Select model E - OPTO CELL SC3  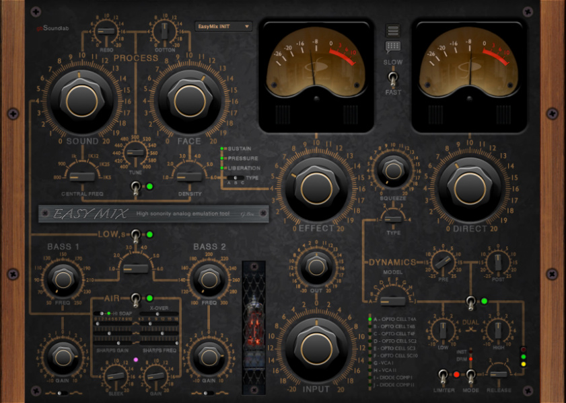(x=394, y=348)
